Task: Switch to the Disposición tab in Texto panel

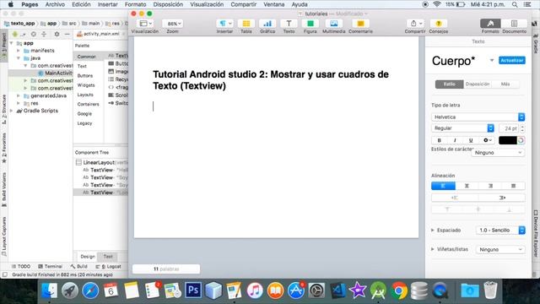Action: (x=478, y=84)
